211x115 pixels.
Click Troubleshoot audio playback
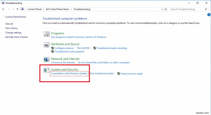pyautogui.click(x=69, y=51)
